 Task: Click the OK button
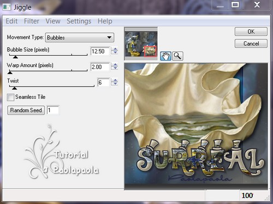tap(251, 32)
